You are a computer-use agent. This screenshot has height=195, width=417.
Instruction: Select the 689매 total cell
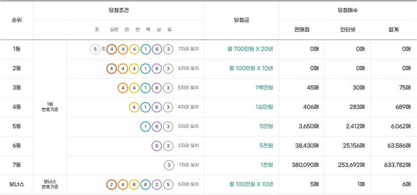click(x=403, y=107)
